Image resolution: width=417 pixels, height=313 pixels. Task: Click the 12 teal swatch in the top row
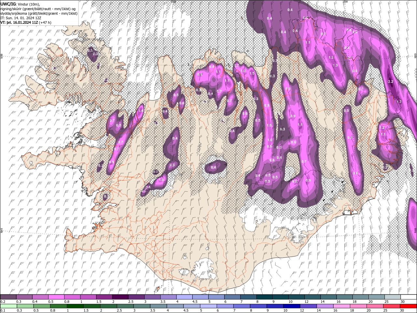pyautogui.click(x=312, y=297)
